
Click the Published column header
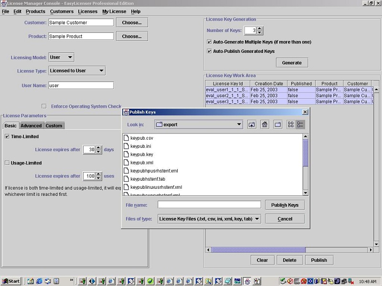(301, 84)
